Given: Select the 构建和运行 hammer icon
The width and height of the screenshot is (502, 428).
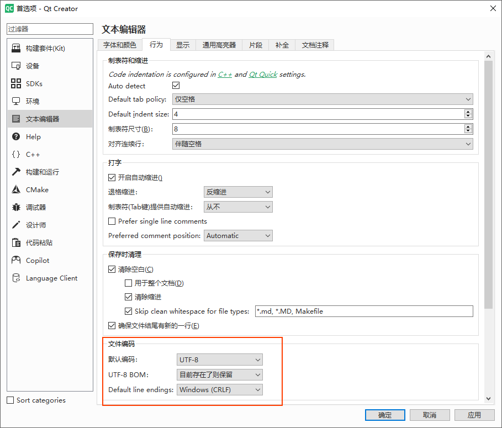Looking at the screenshot, I should pyautogui.click(x=16, y=172).
